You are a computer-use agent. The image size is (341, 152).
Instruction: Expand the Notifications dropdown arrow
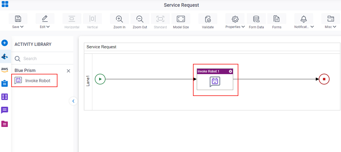tap(312, 27)
